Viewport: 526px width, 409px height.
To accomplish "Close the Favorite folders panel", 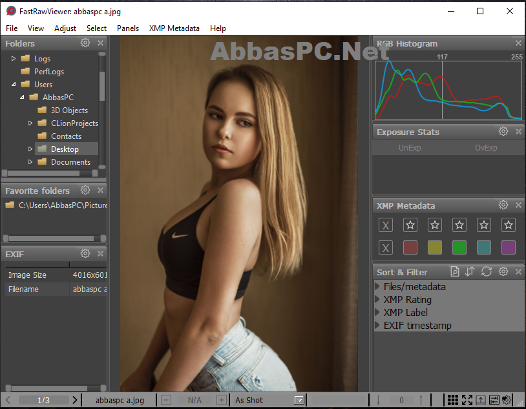I will click(100, 190).
